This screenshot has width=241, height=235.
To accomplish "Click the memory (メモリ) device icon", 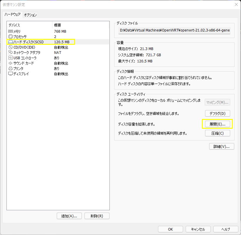I will 11,32.
